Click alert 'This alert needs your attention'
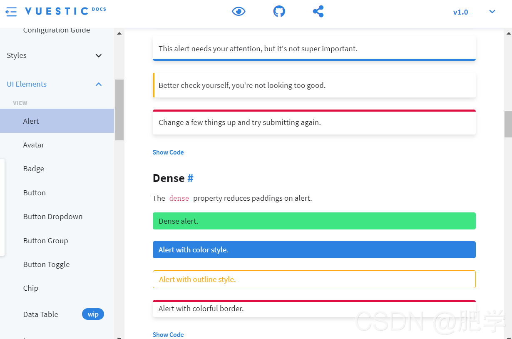 pos(314,49)
